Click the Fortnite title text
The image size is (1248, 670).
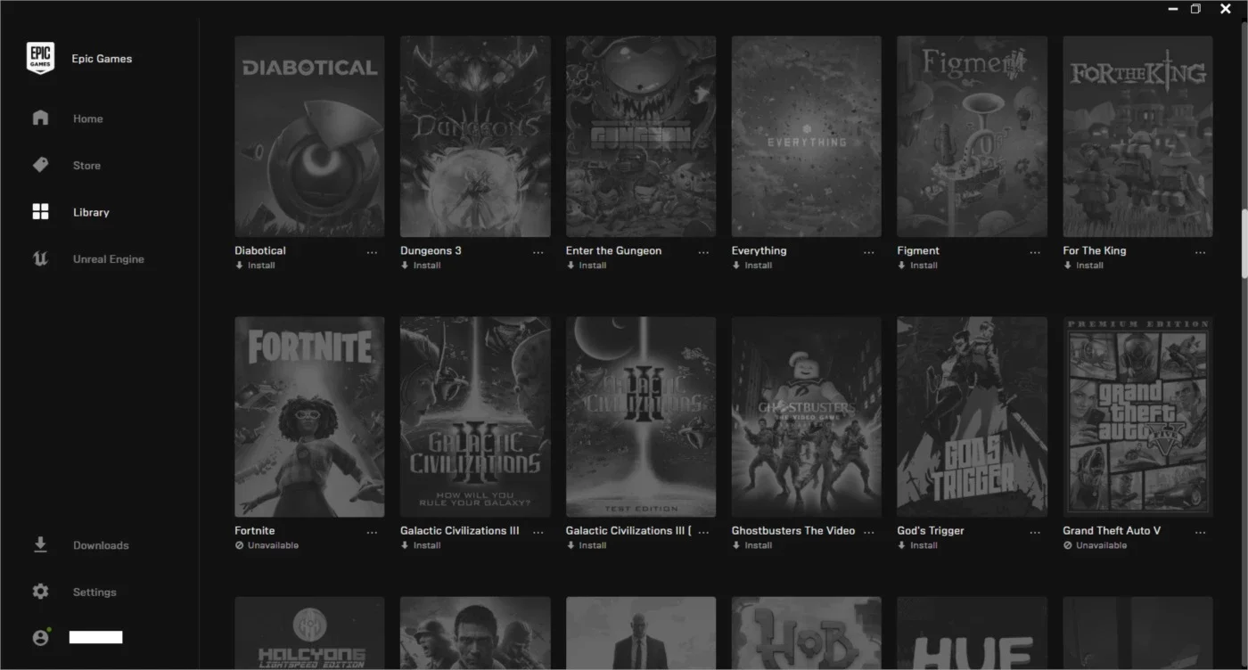pyautogui.click(x=255, y=531)
